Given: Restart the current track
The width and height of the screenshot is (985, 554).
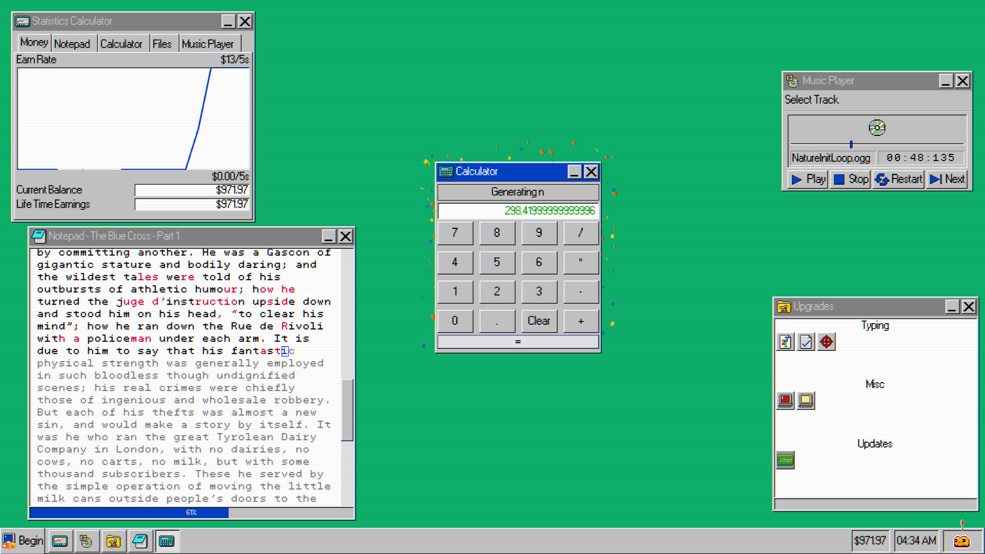Looking at the screenshot, I should [x=898, y=179].
